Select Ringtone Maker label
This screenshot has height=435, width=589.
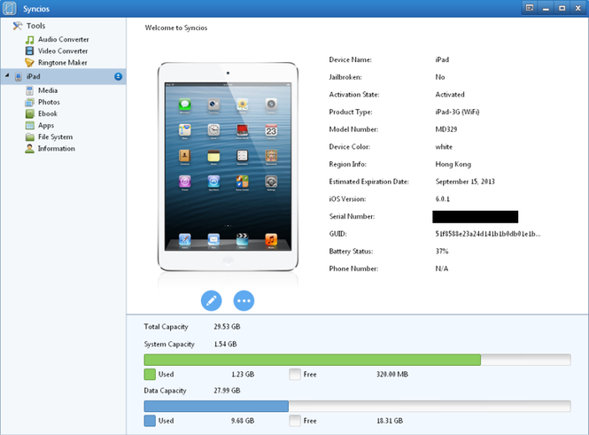coord(63,62)
